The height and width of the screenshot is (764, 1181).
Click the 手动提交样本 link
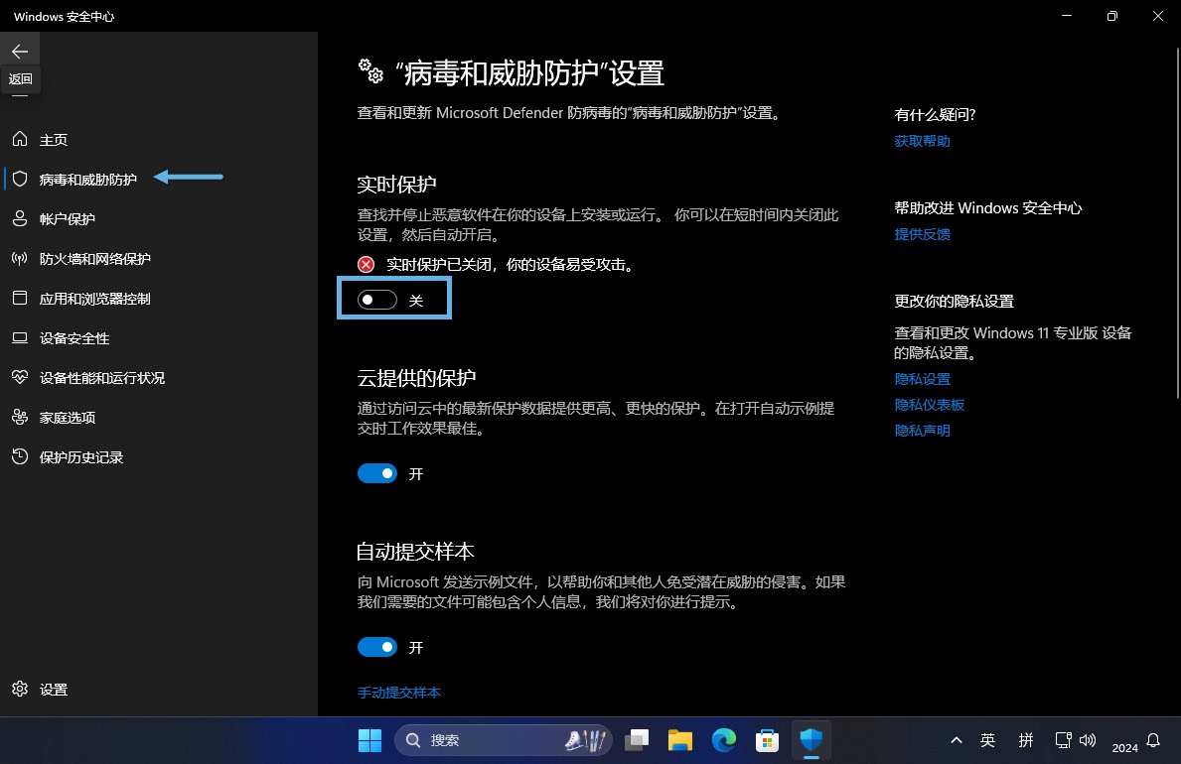click(x=399, y=693)
